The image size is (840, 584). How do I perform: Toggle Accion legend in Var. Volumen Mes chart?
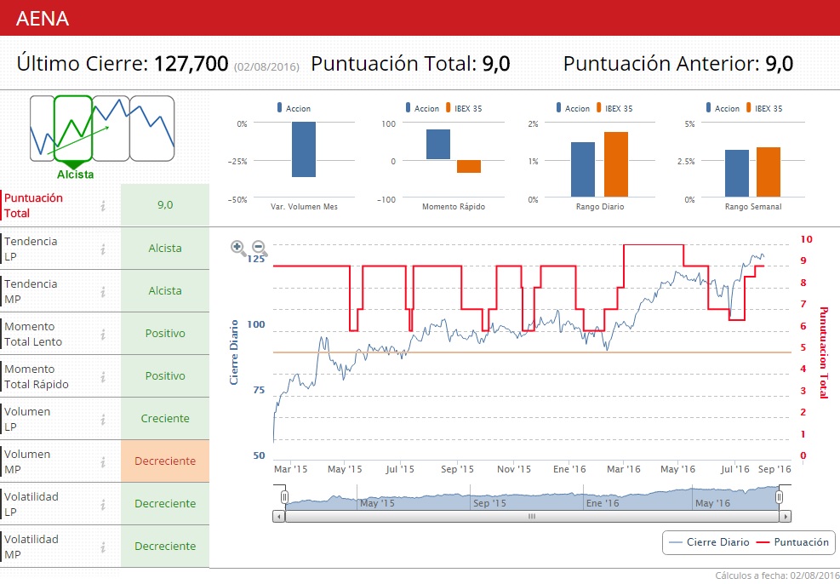click(294, 108)
